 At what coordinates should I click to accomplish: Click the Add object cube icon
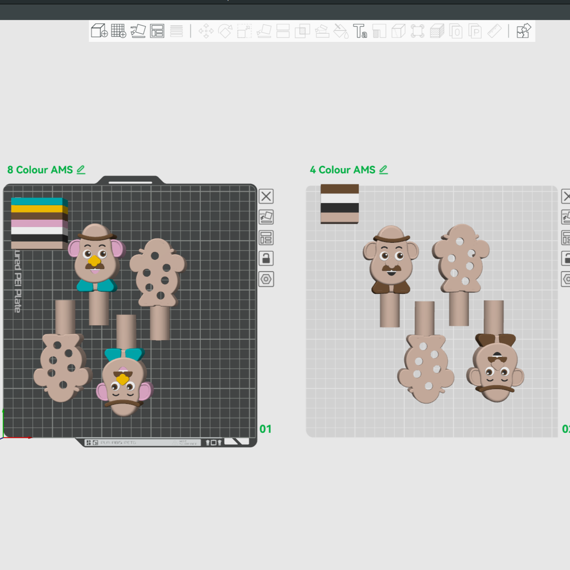coord(99,31)
